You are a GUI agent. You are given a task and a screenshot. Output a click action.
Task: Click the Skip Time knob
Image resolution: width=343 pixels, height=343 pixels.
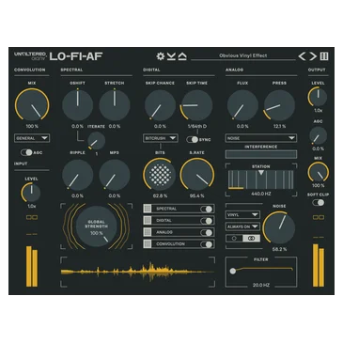pos(196,105)
